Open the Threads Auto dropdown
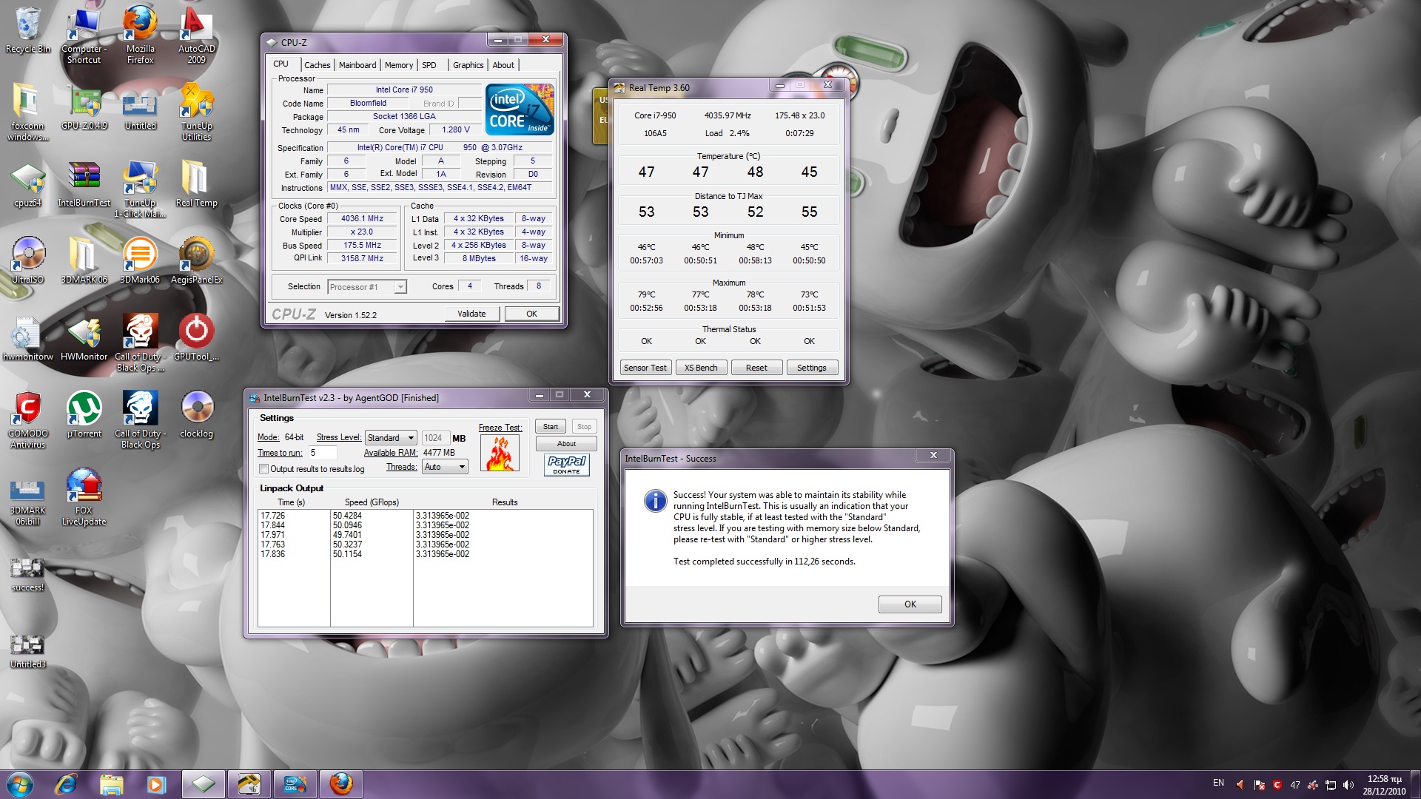Screen dimensions: 1421x799 (445, 467)
